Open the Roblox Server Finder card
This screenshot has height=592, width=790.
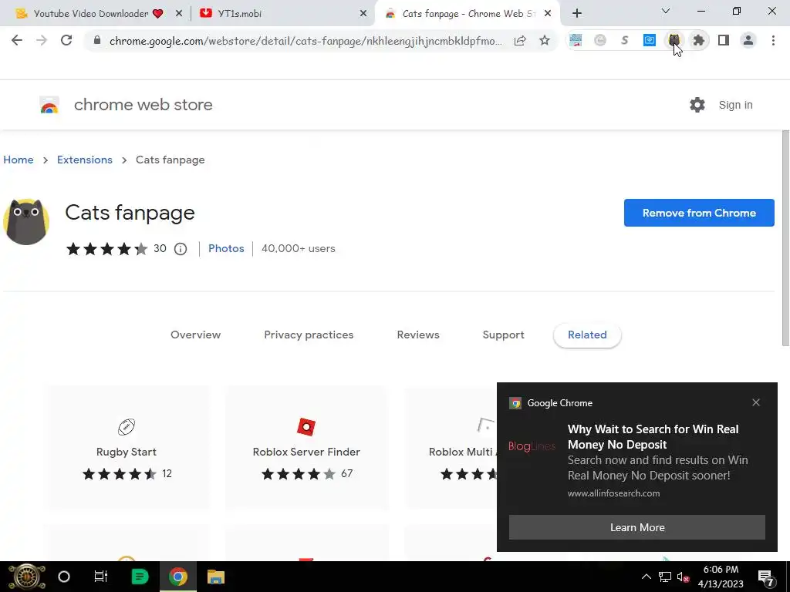tap(306, 448)
